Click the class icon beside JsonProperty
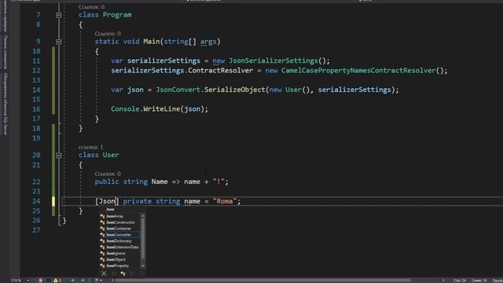This screenshot has height=283, width=503. [x=102, y=266]
